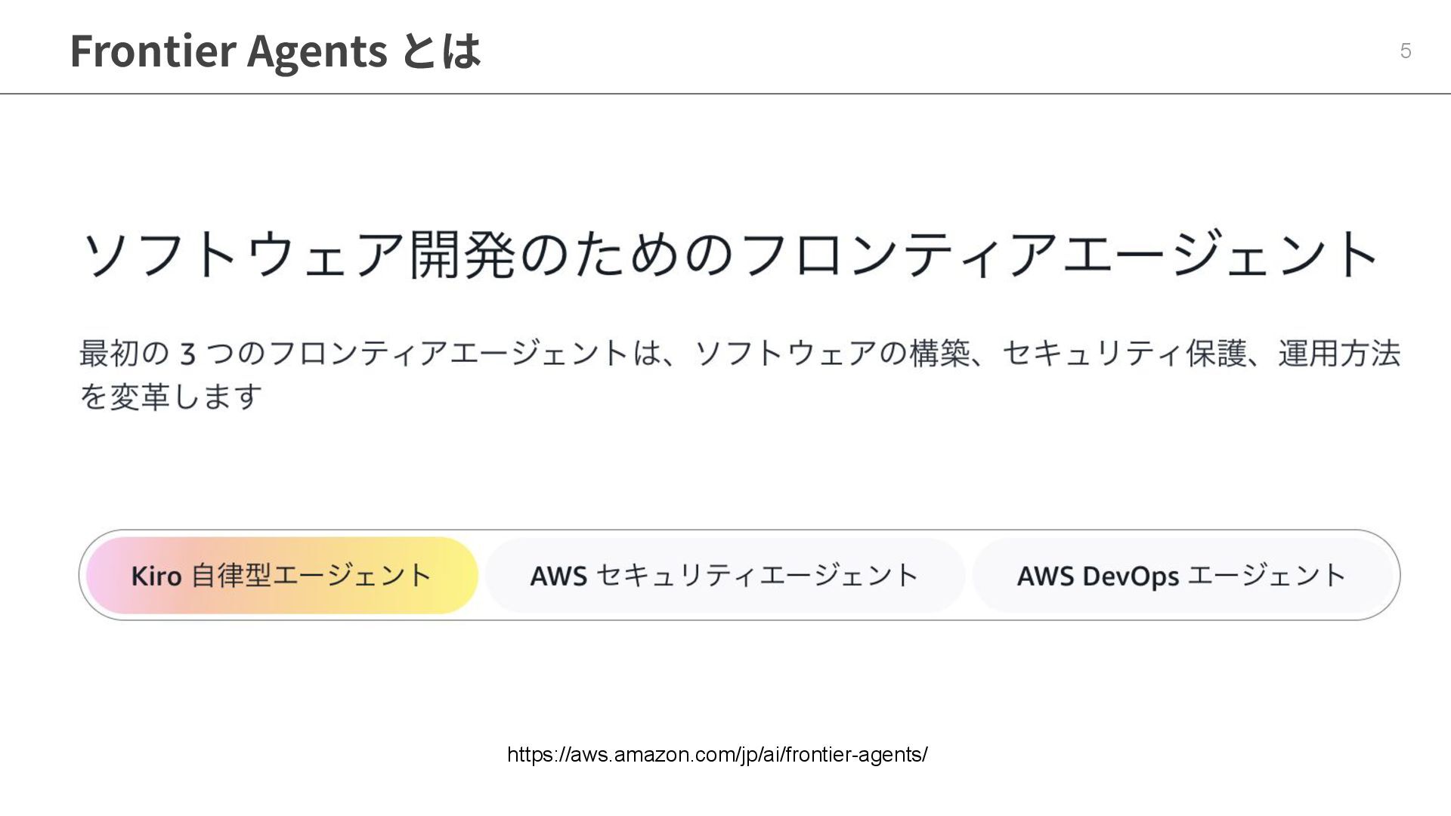The width and height of the screenshot is (1451, 816).
Task: Click とは characters in slide title
Action: tap(441, 51)
